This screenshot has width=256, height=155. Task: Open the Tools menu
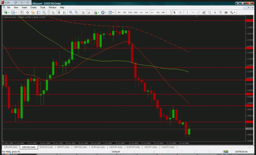pos(43,7)
